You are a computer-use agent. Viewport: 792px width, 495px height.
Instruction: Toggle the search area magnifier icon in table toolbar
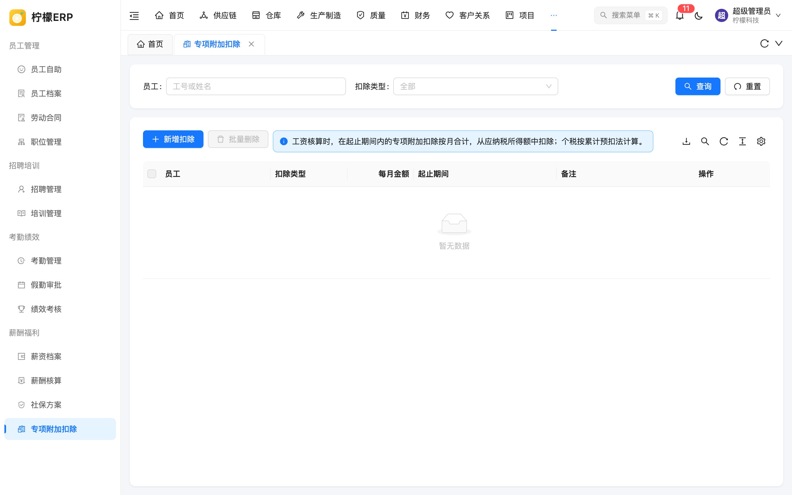[x=705, y=141]
